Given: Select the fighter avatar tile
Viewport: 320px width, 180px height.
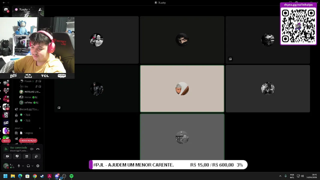Looking at the screenshot, I should coord(96,40).
